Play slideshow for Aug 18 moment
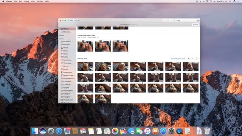Viewport: 242px width, 136px height. point(189,59)
